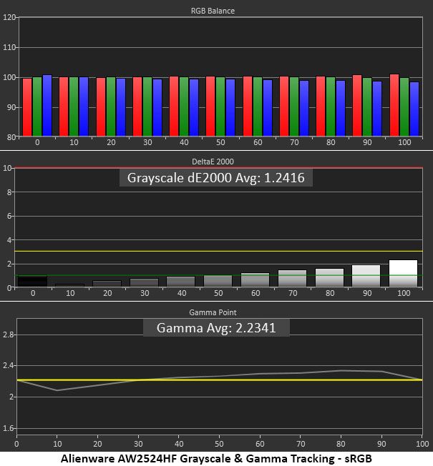Click the yellow threshold line in DeltaE 2000 chart
Screen dimensions: 433x466
pos(219,251)
